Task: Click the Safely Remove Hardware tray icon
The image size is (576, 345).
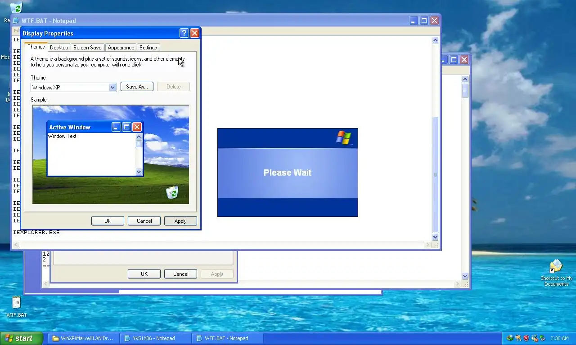Action: tap(543, 338)
